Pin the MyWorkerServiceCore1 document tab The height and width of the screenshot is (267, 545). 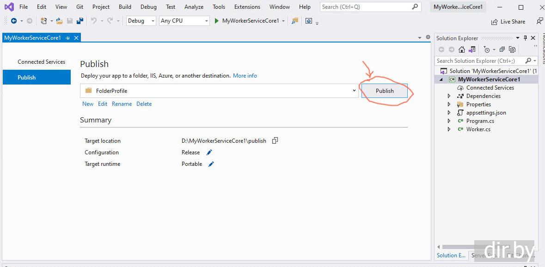point(68,38)
